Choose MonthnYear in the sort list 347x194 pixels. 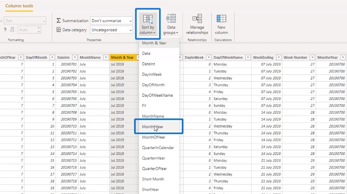point(159,127)
